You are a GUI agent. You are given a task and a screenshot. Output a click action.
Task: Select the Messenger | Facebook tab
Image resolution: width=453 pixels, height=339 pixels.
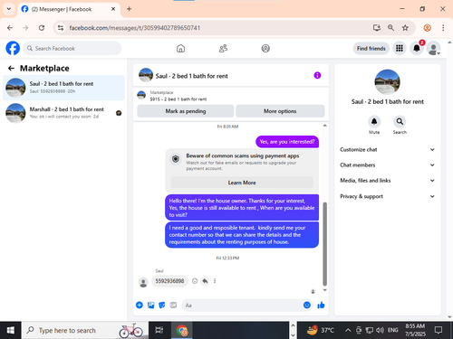coord(69,9)
